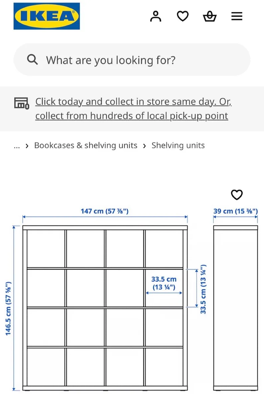Focus the 'What are you looking for?' field
This screenshot has width=264, height=399.
pyautogui.click(x=132, y=60)
